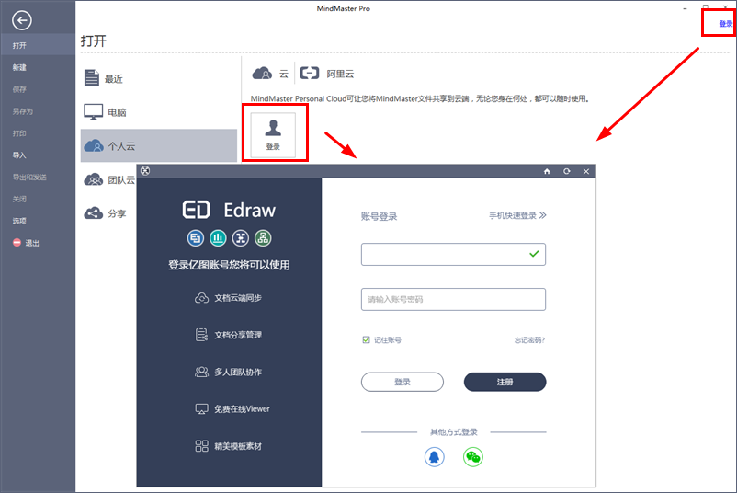Viewport: 737px width, 493px height.
Task: Click the dark mind map product icon
Action: pos(241,238)
